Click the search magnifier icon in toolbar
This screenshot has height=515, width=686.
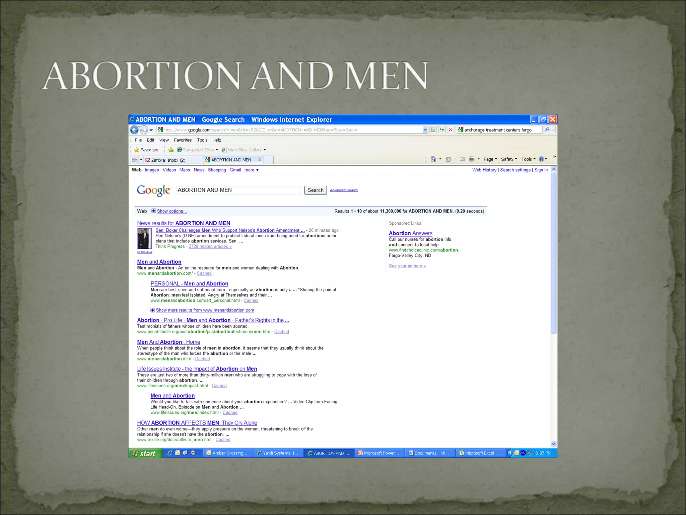tap(547, 130)
